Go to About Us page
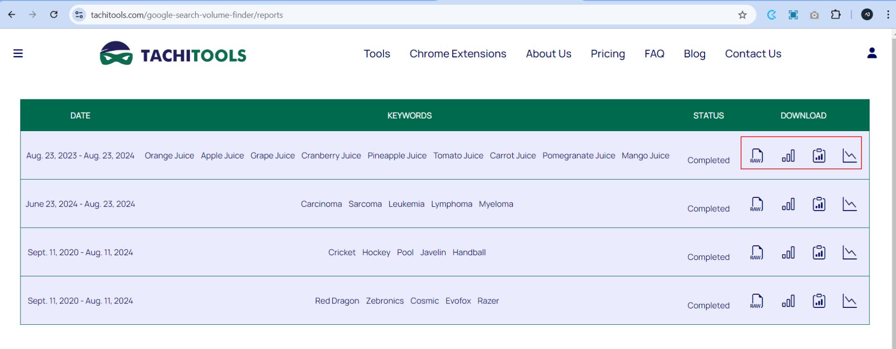Screen dimensions: 896x349 [x=548, y=54]
